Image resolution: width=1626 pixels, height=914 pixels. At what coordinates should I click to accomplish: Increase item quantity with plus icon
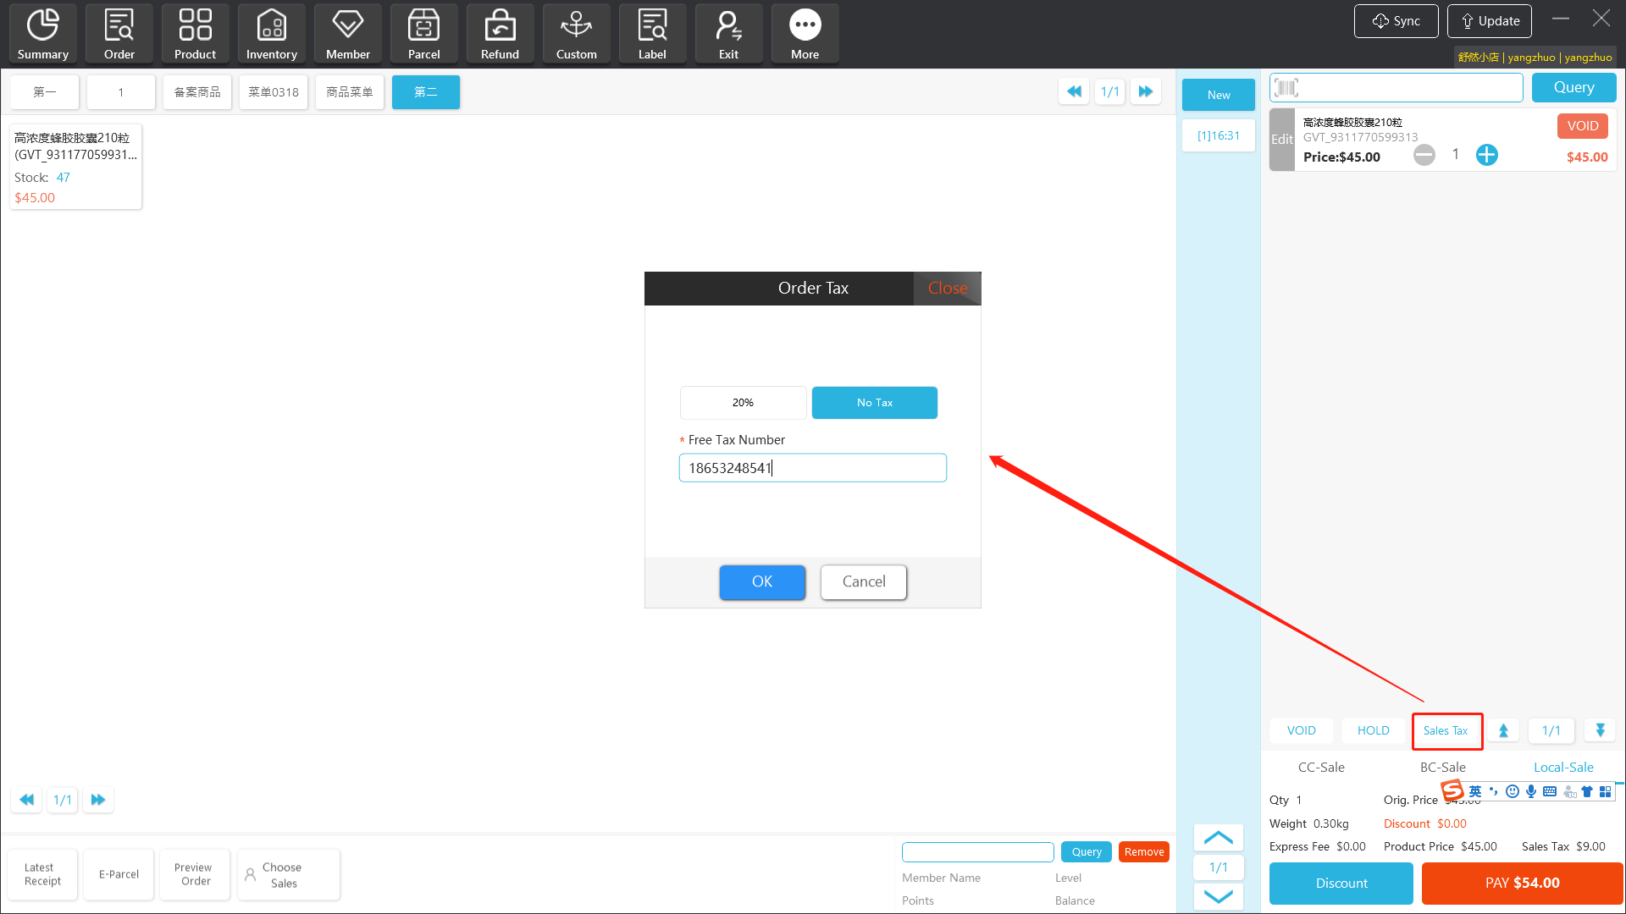point(1486,155)
